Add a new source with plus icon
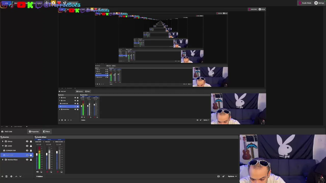 [x=2, y=176]
